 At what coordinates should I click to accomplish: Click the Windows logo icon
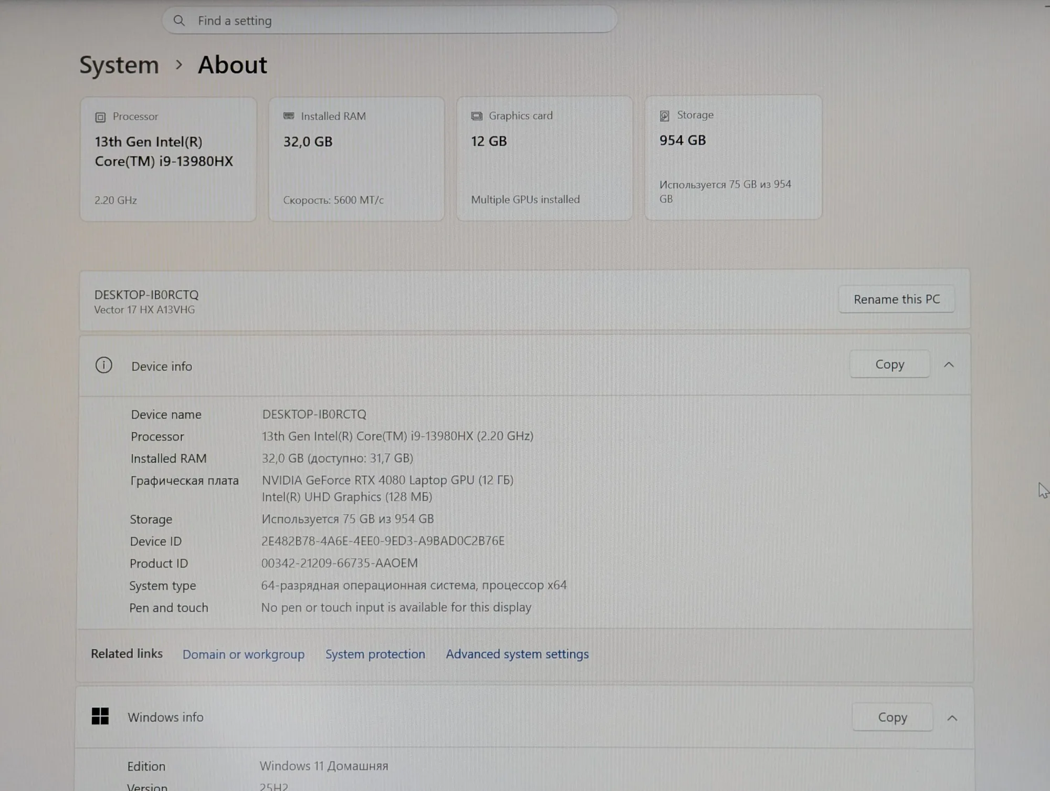[100, 716]
